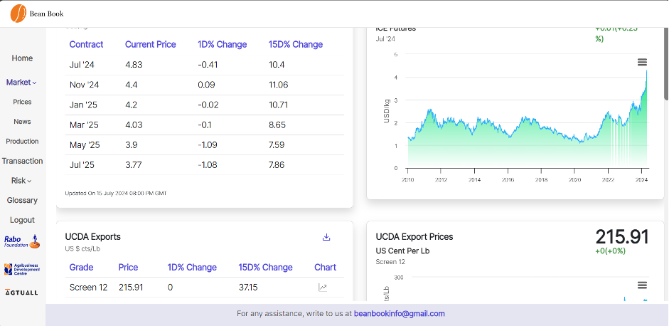The height and width of the screenshot is (326, 669).
Task: Select the Jul '24 contract row
Action: pos(204,65)
